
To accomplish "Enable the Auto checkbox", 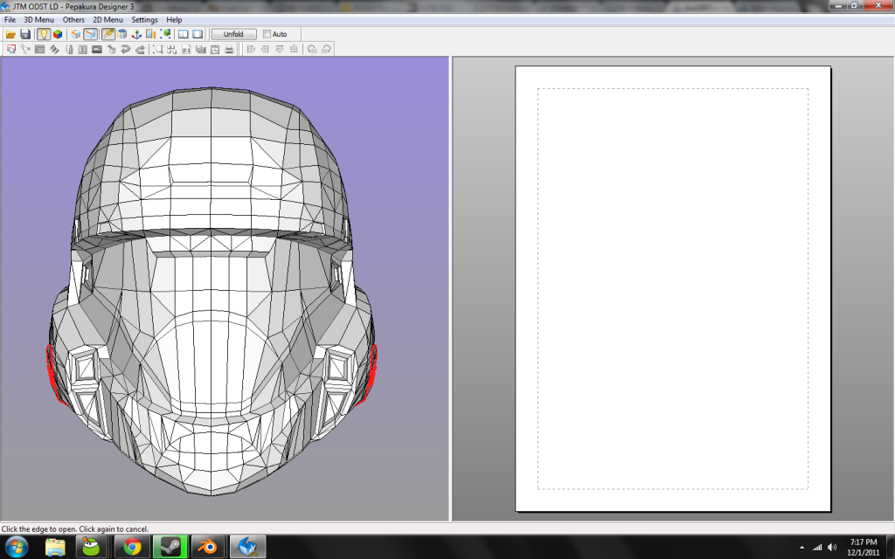I will [x=267, y=34].
